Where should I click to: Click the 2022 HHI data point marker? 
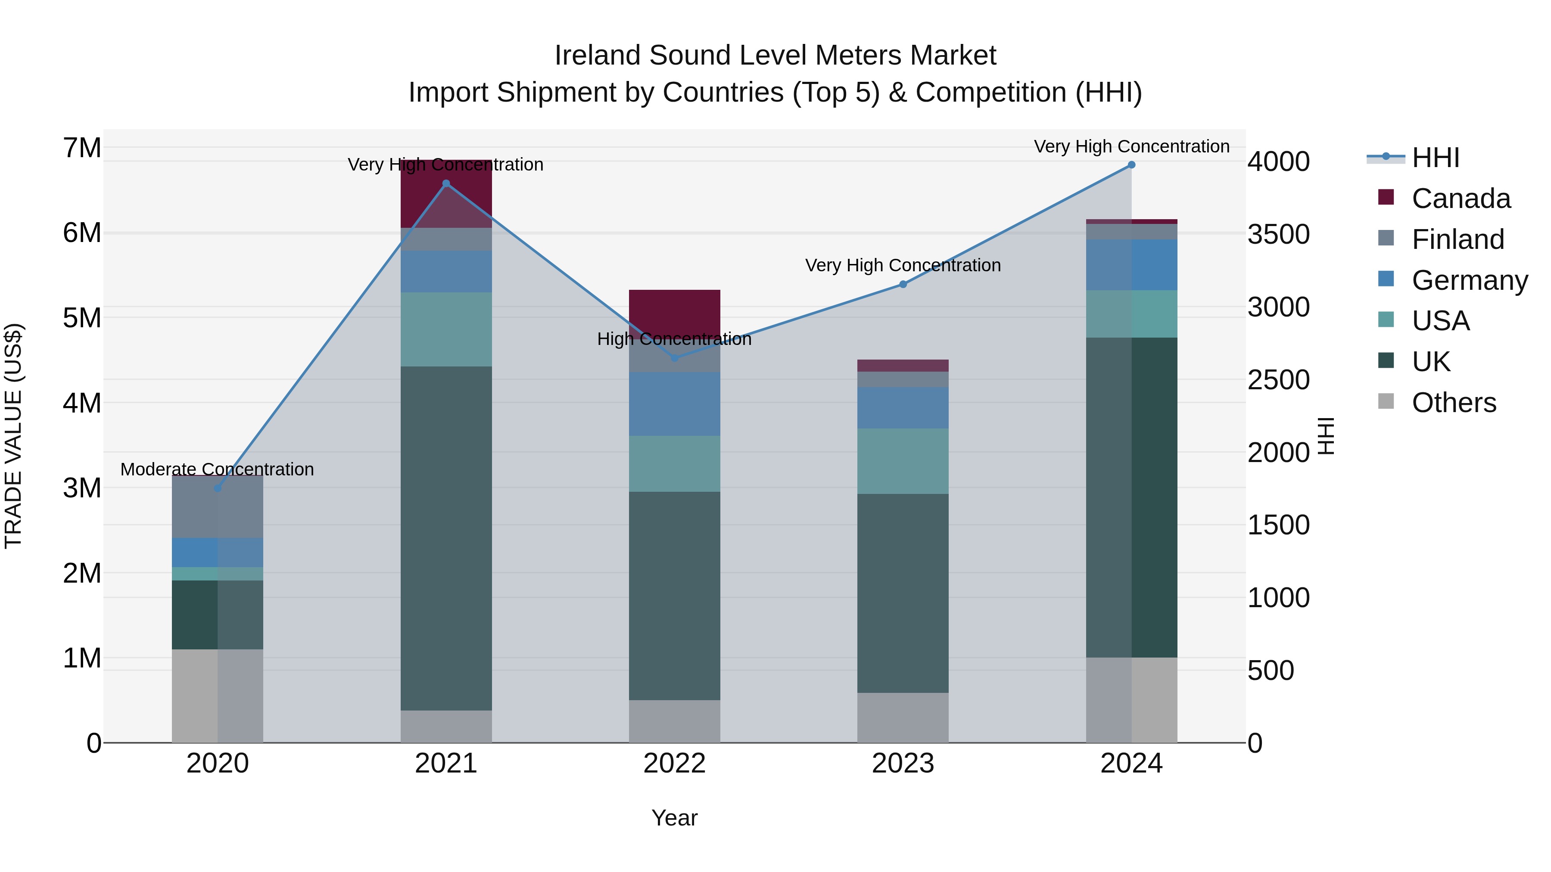tap(674, 358)
